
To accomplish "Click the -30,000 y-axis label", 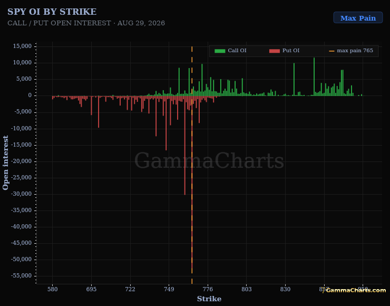I will click(22, 194).
